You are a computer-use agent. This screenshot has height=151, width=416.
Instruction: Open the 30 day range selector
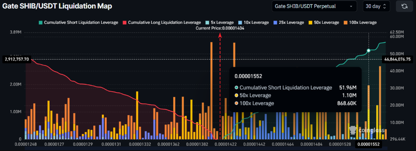[376, 6]
